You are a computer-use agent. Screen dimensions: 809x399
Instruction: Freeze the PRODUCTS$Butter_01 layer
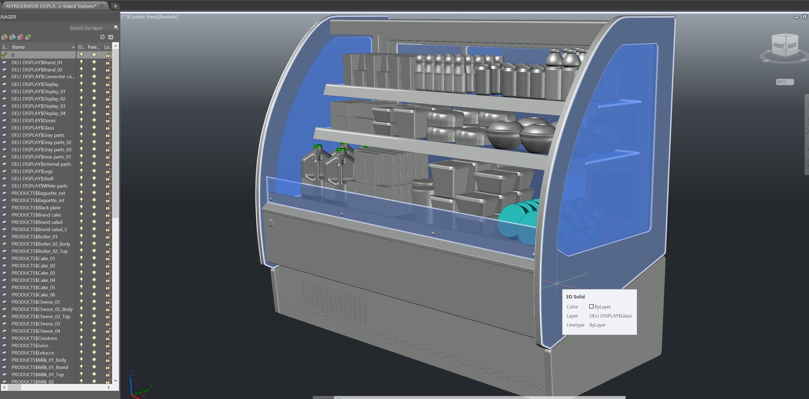(x=94, y=237)
